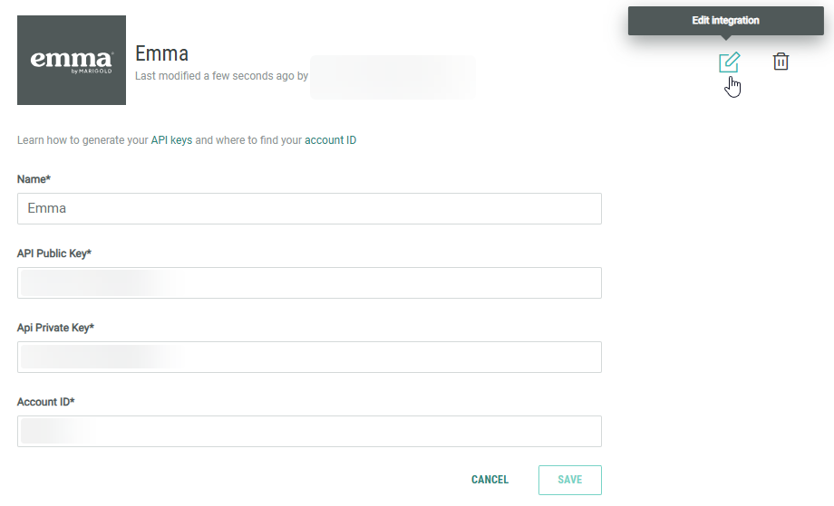Click the Emma by Marigold logo
Viewport: 834px width, 506px height.
pos(72,60)
